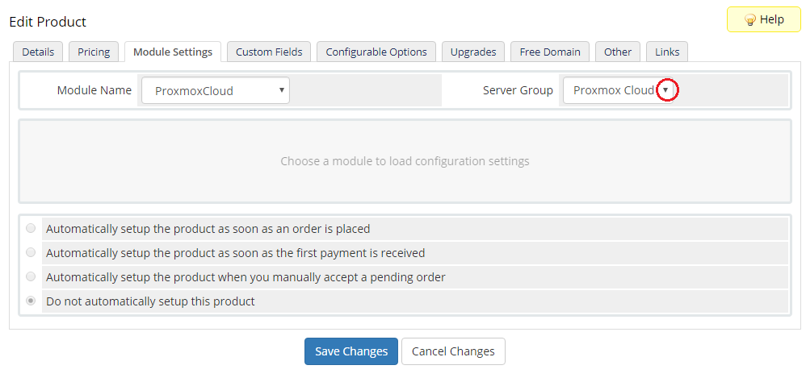Select setup as soon as order is placed
Screen dimensions: 806x382
tap(31, 228)
